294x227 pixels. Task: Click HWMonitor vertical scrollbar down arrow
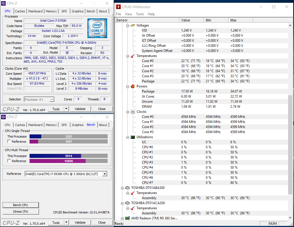[x=290, y=218]
